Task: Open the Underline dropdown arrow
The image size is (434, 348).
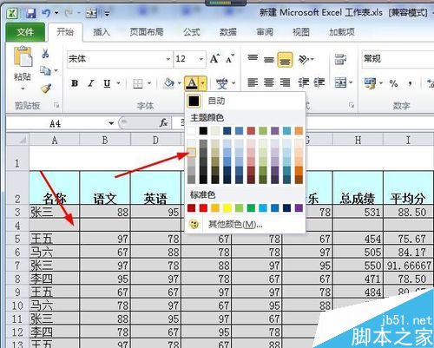Action: tap(118, 83)
